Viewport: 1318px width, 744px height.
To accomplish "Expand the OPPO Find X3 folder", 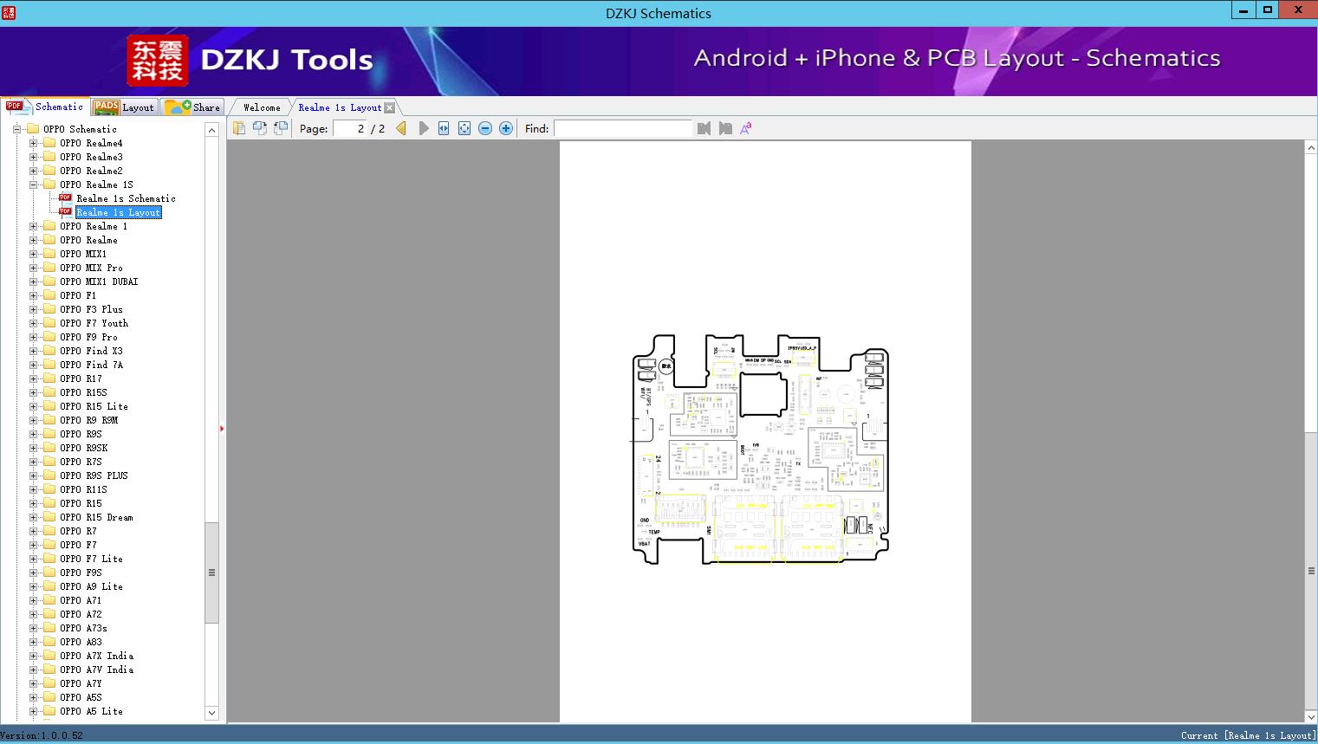I will (x=33, y=351).
